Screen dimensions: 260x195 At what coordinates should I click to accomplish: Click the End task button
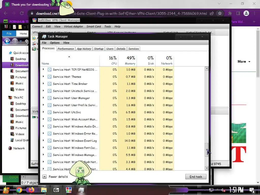point(196,177)
